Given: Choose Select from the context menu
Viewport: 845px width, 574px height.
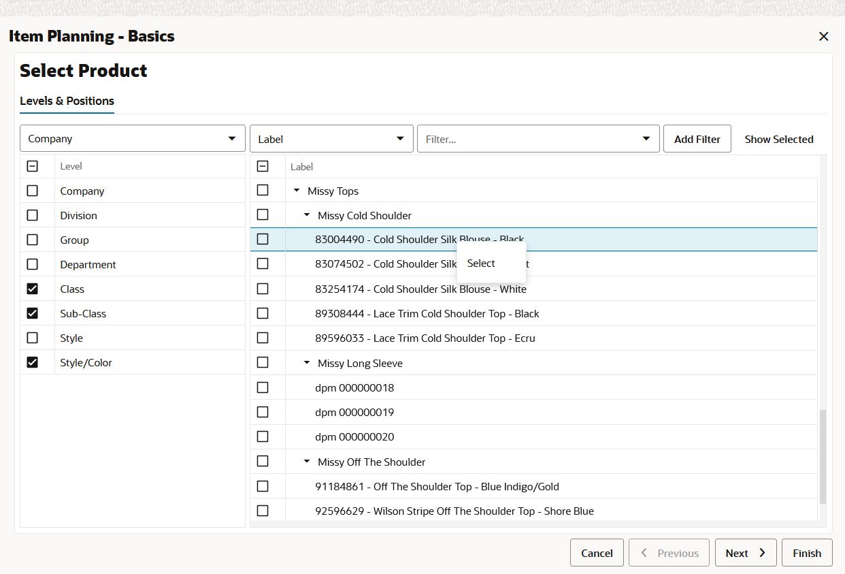Looking at the screenshot, I should click(480, 264).
